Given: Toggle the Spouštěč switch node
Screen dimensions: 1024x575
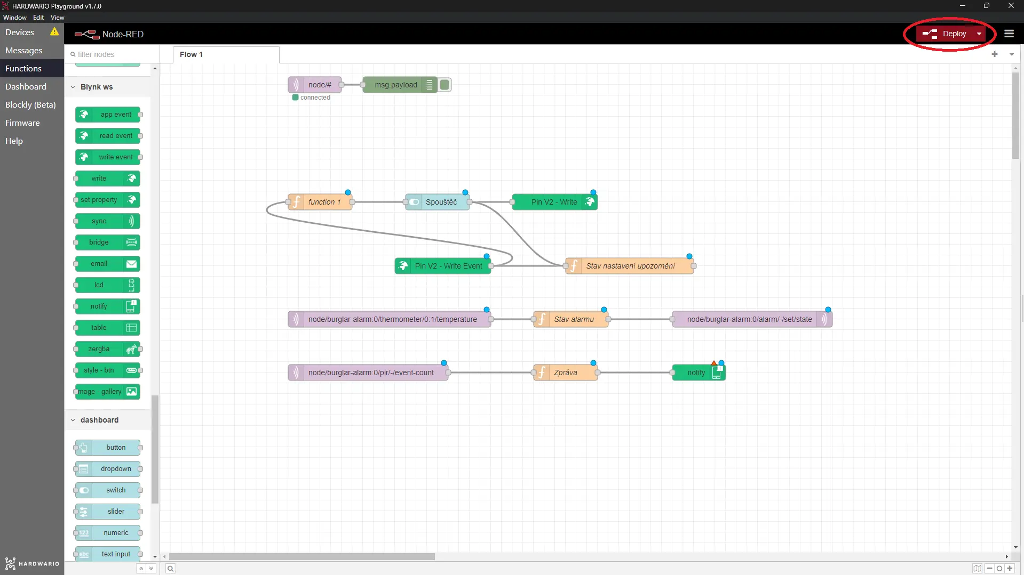Looking at the screenshot, I should pos(437,202).
